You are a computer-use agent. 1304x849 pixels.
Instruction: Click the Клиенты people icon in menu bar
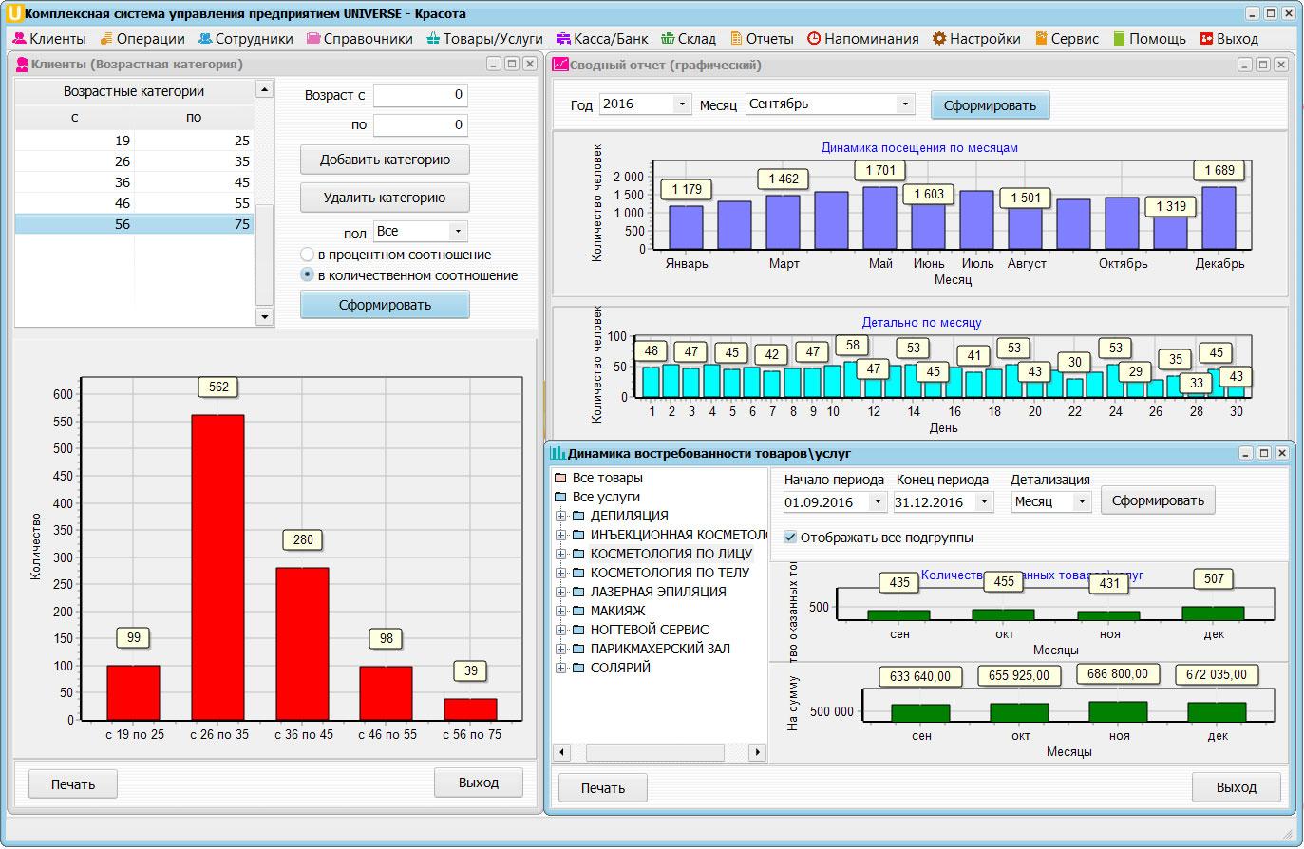pos(19,39)
